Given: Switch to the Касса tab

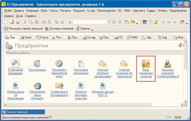Looking at the screenshot, I should point(42,37).
